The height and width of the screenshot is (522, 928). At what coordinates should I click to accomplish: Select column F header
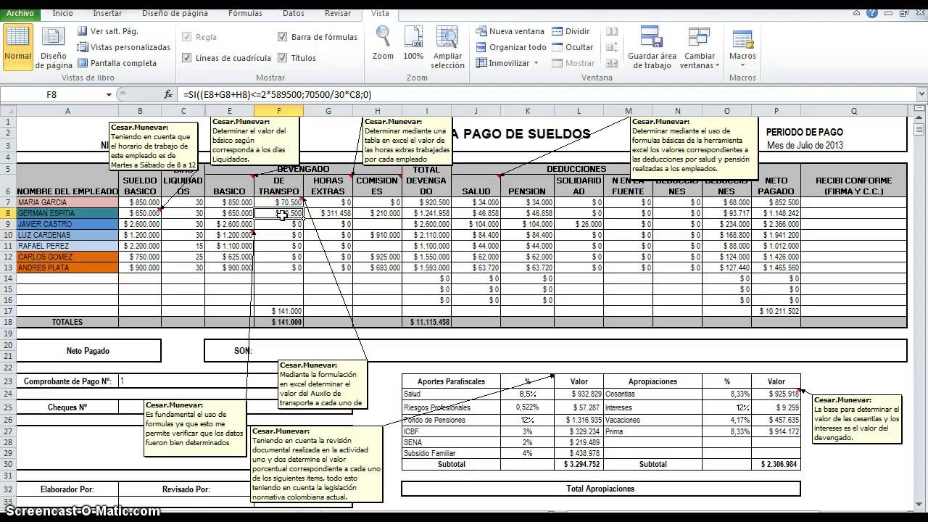(x=278, y=111)
